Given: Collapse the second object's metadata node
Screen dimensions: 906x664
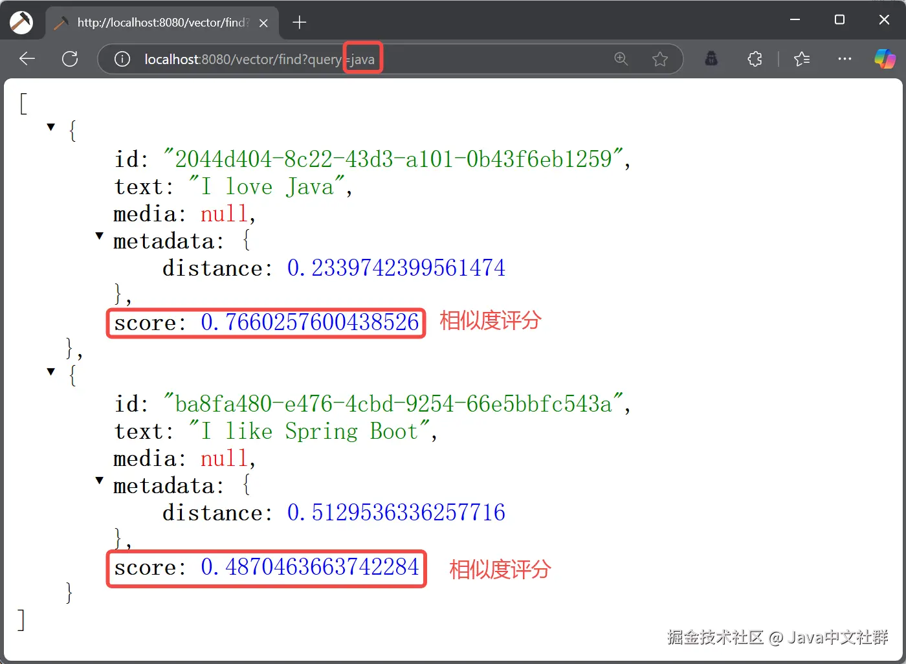Looking at the screenshot, I should click(99, 481).
